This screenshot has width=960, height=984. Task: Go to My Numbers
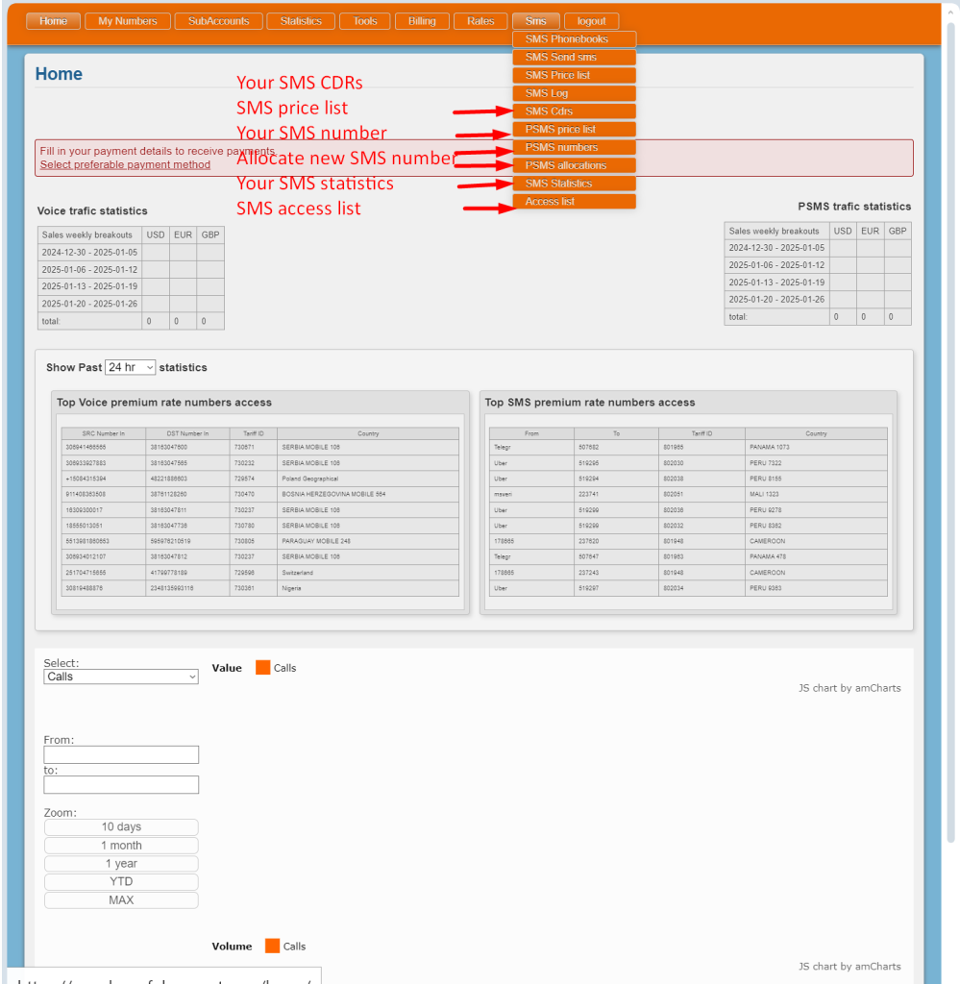coord(128,21)
